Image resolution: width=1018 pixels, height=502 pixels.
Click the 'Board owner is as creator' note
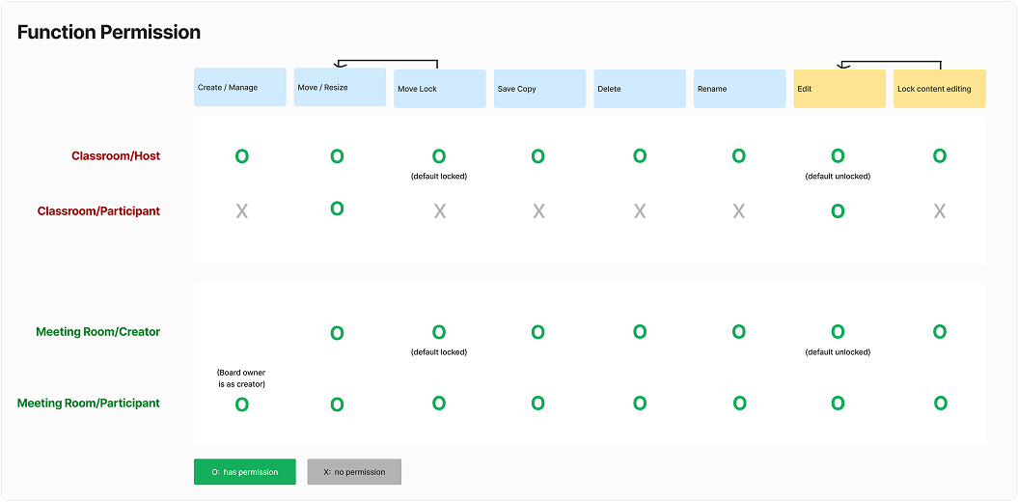coord(241,378)
